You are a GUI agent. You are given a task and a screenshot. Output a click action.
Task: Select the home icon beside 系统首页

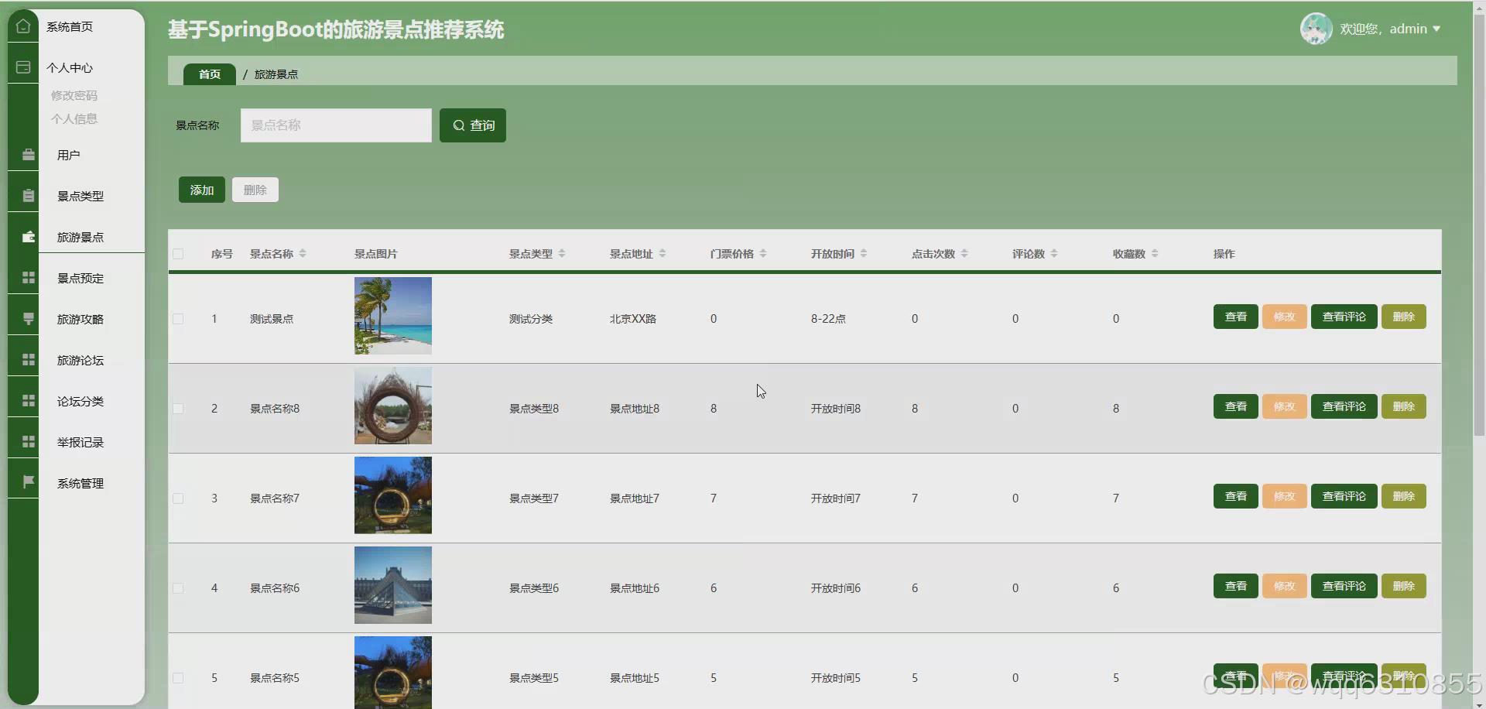[x=23, y=26]
